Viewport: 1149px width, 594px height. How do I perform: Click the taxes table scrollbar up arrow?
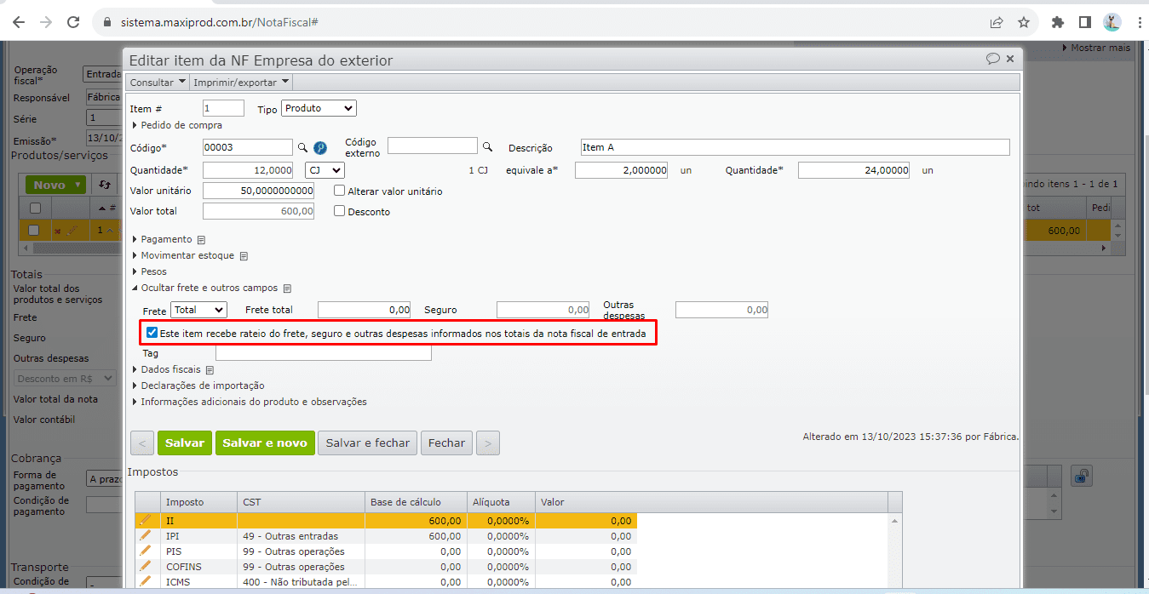pos(894,520)
